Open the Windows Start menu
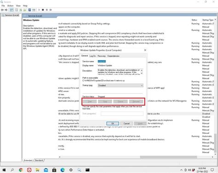The height and width of the screenshot is (173, 218). [4, 170]
